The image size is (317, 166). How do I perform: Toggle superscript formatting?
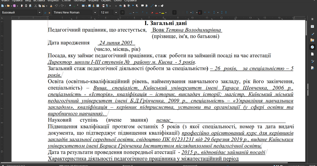142,12
